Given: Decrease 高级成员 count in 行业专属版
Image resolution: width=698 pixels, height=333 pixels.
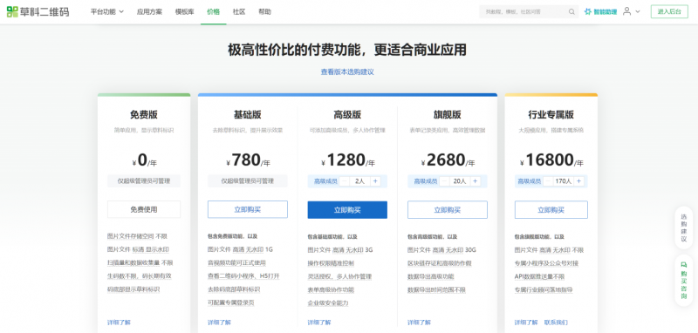Looking at the screenshot, I should [549, 181].
